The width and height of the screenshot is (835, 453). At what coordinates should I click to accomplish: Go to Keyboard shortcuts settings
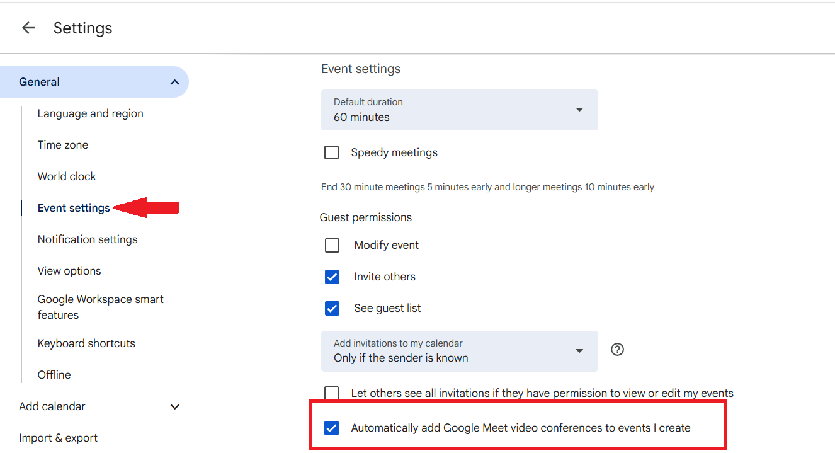click(86, 343)
